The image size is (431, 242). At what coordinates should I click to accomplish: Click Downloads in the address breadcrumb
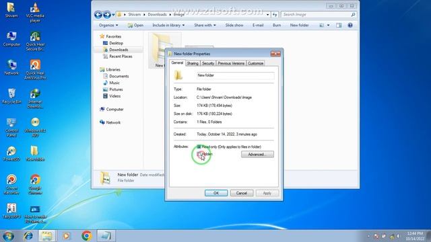point(157,15)
